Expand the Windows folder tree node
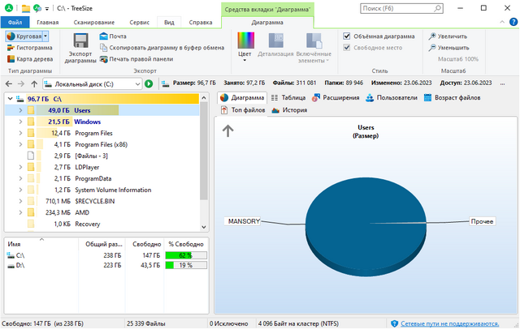This screenshot has width=520, height=329. [19, 122]
